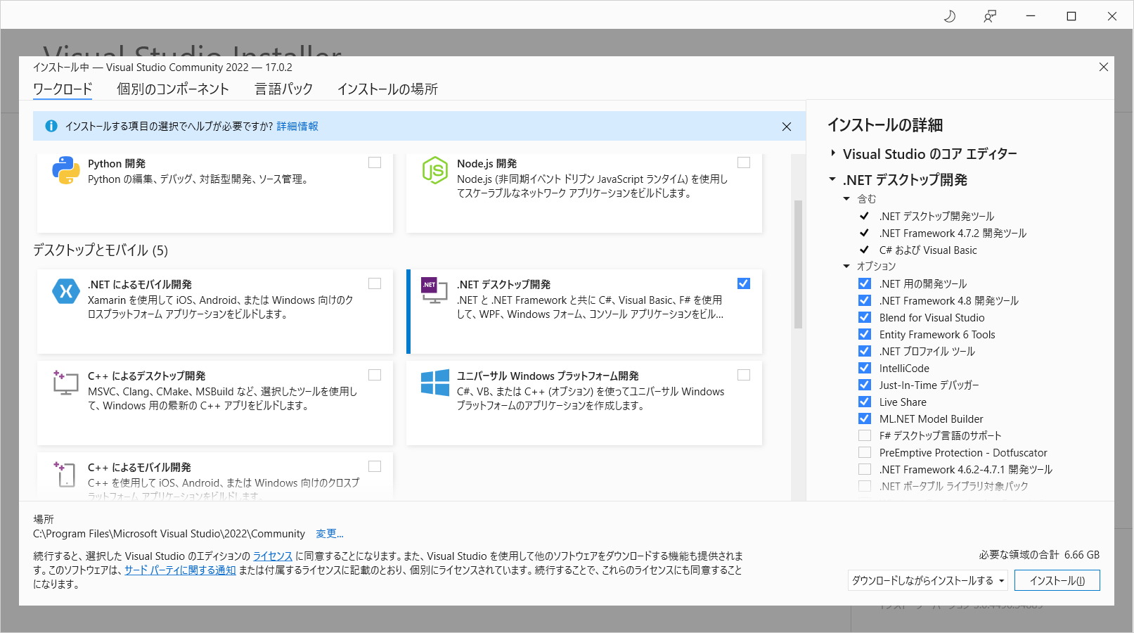
Task: Enable .NET Framework 4.6.2-4.7.1 開発ツール option
Action: coord(865,469)
